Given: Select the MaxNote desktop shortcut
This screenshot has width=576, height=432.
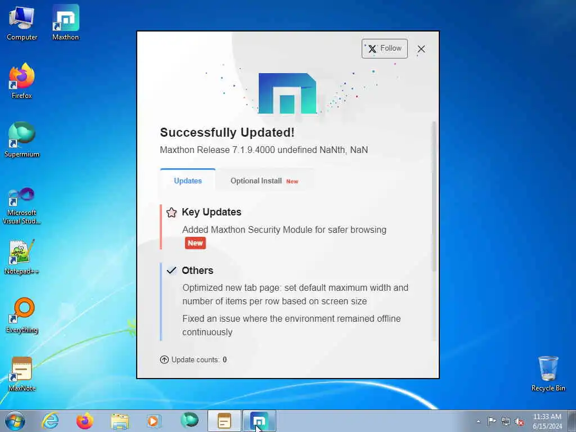Looking at the screenshot, I should (x=22, y=374).
